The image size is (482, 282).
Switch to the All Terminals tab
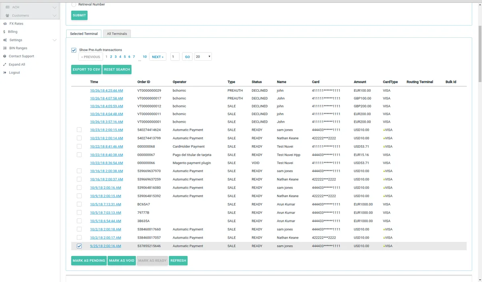click(x=117, y=34)
